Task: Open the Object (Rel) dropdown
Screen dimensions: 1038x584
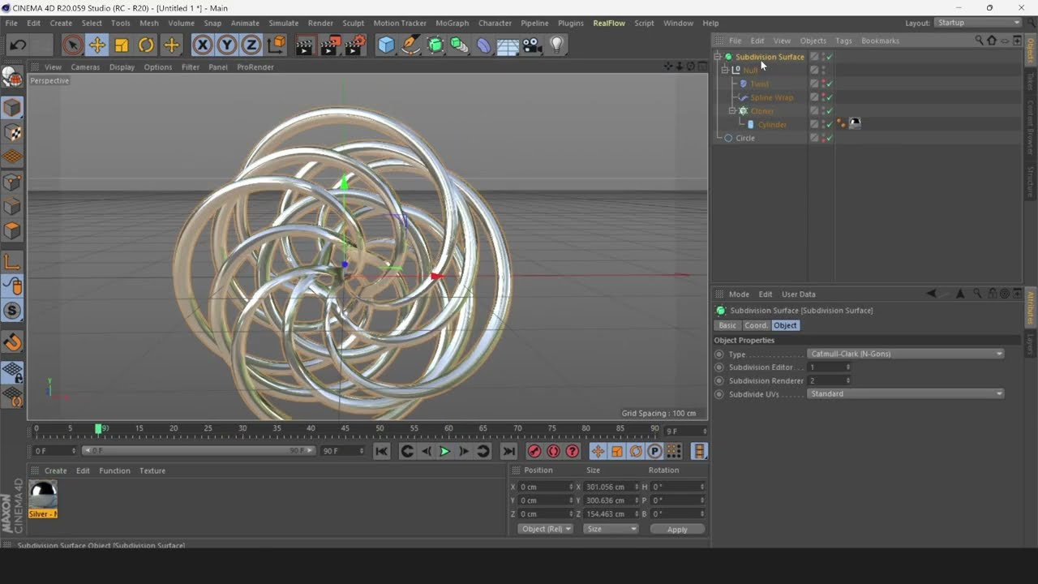Action: pyautogui.click(x=545, y=529)
